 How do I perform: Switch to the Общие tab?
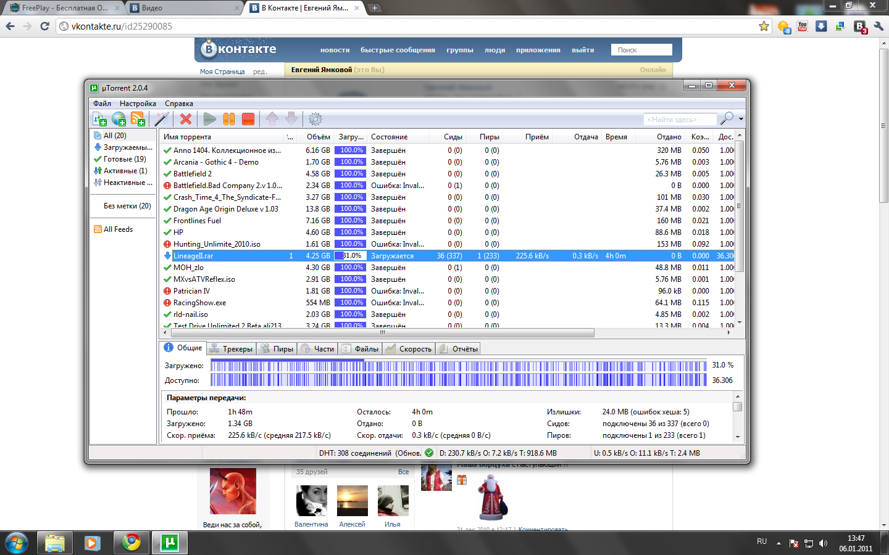coord(183,348)
